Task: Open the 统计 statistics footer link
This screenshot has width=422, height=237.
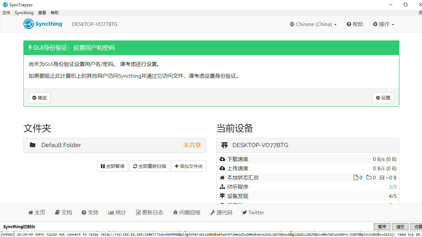Action: click(x=117, y=213)
